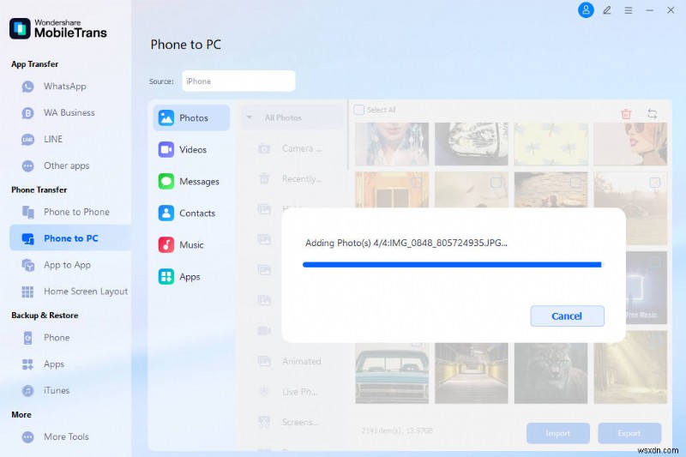Collapse the All Photos tree arrow
The height and width of the screenshot is (457, 686).
249,117
